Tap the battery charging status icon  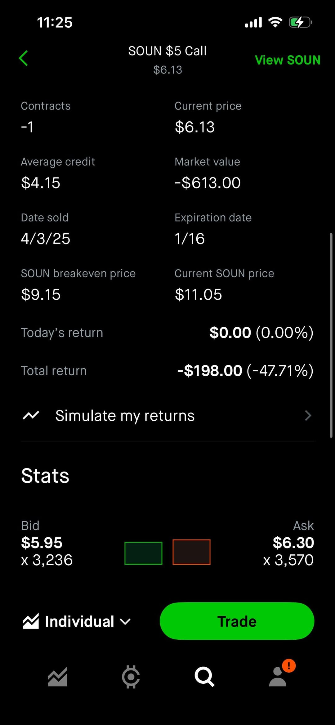click(x=300, y=22)
